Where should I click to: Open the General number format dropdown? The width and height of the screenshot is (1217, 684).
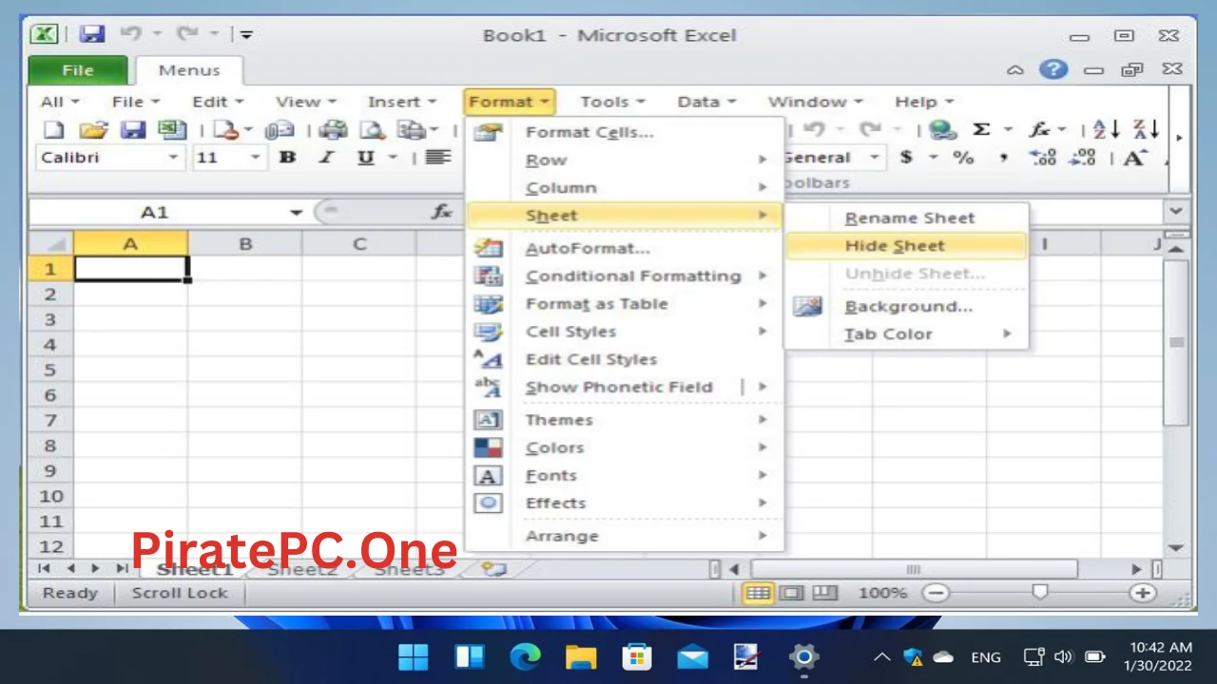[x=875, y=158]
